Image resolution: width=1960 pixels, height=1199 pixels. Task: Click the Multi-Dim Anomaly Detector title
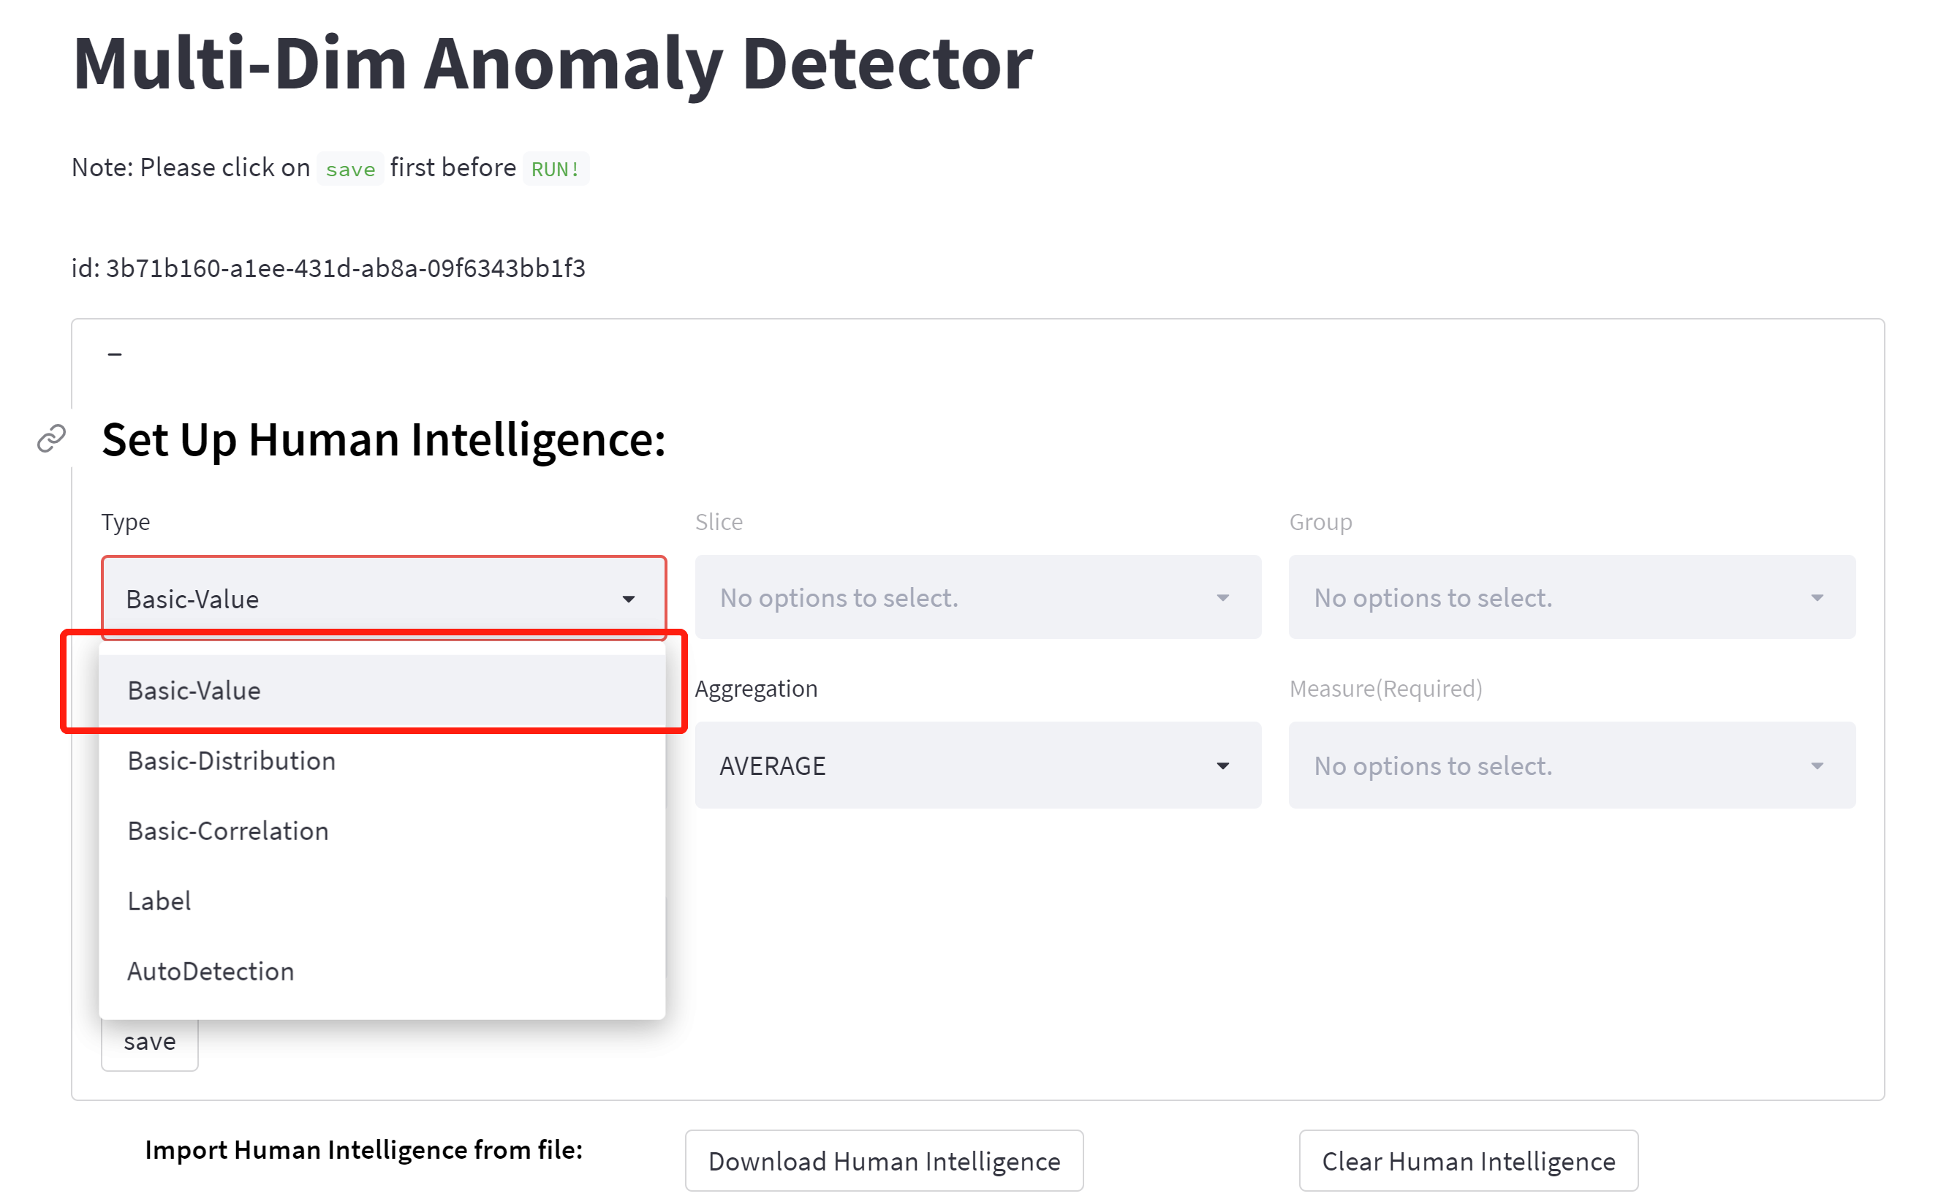pos(553,64)
